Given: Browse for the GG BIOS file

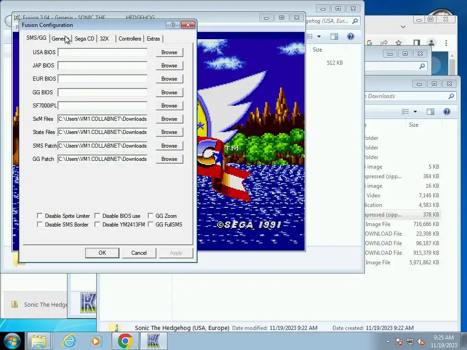Looking at the screenshot, I should click(169, 92).
